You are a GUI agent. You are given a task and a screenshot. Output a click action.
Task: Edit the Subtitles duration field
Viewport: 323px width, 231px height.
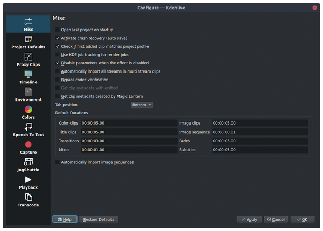260,150
